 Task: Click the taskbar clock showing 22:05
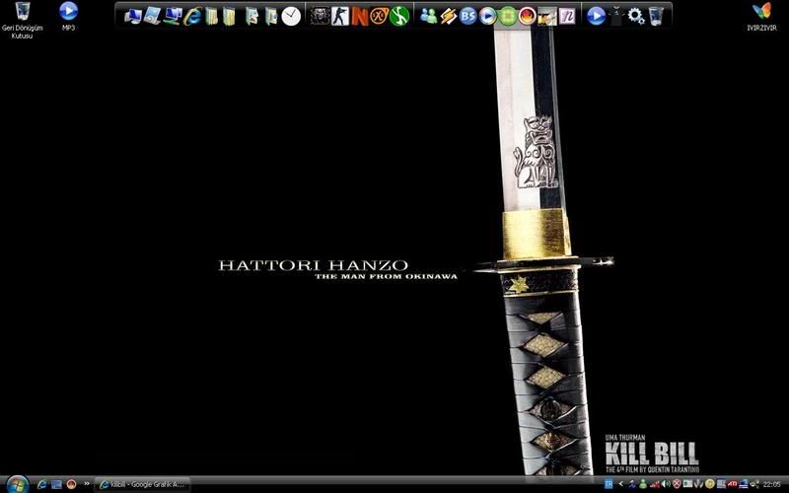772,484
